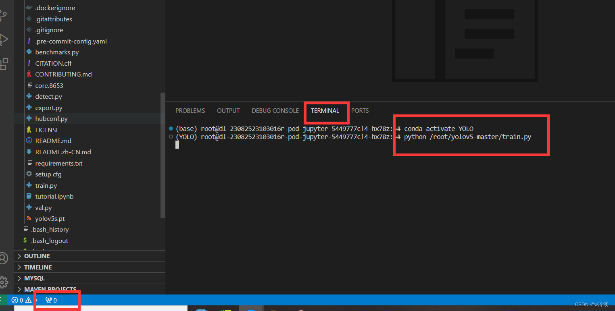The width and height of the screenshot is (615, 311).
Task: Click the info icon beside README.md
Action: 29,141
